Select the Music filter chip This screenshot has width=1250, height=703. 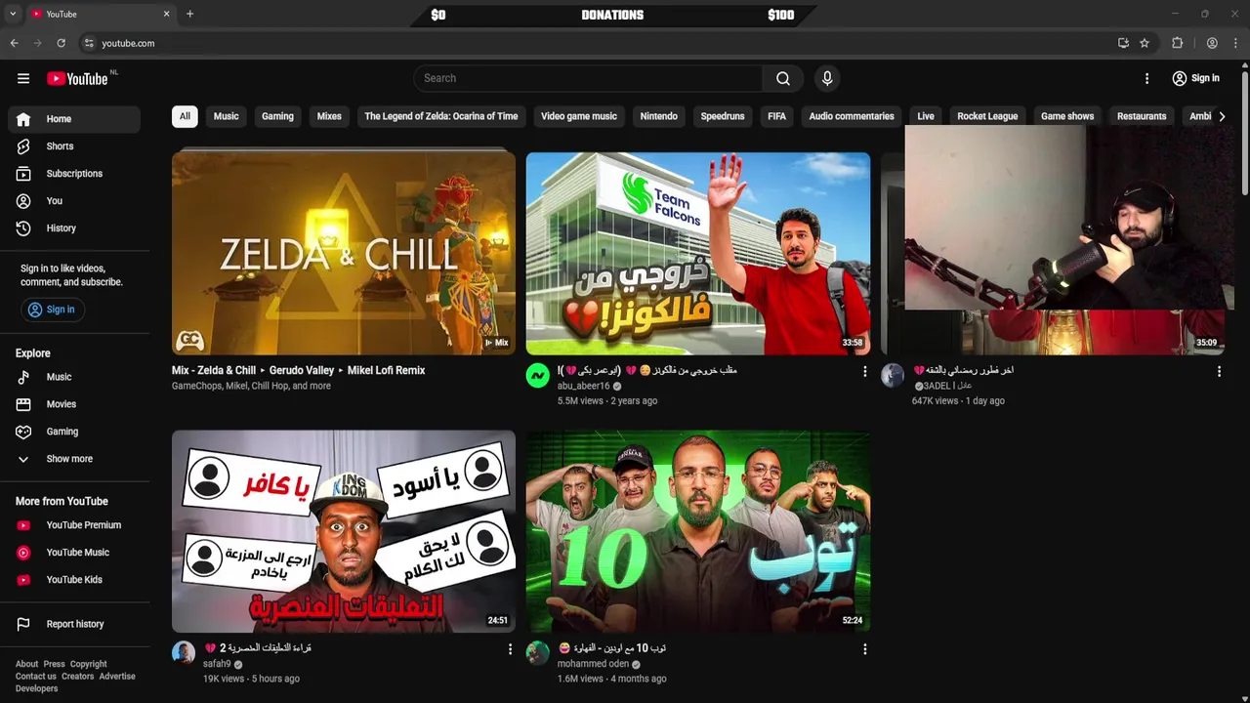click(226, 116)
